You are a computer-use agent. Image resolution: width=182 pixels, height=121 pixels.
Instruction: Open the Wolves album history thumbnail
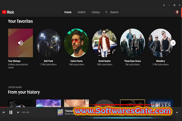161,103
